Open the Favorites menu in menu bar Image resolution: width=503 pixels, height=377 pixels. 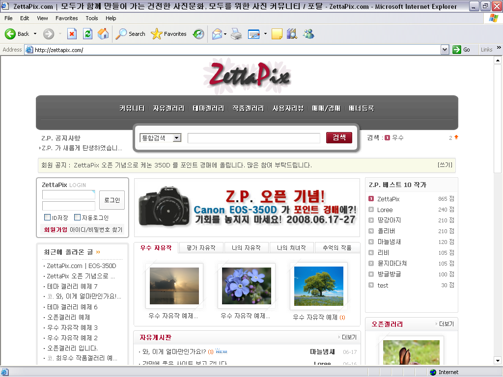[x=66, y=18]
